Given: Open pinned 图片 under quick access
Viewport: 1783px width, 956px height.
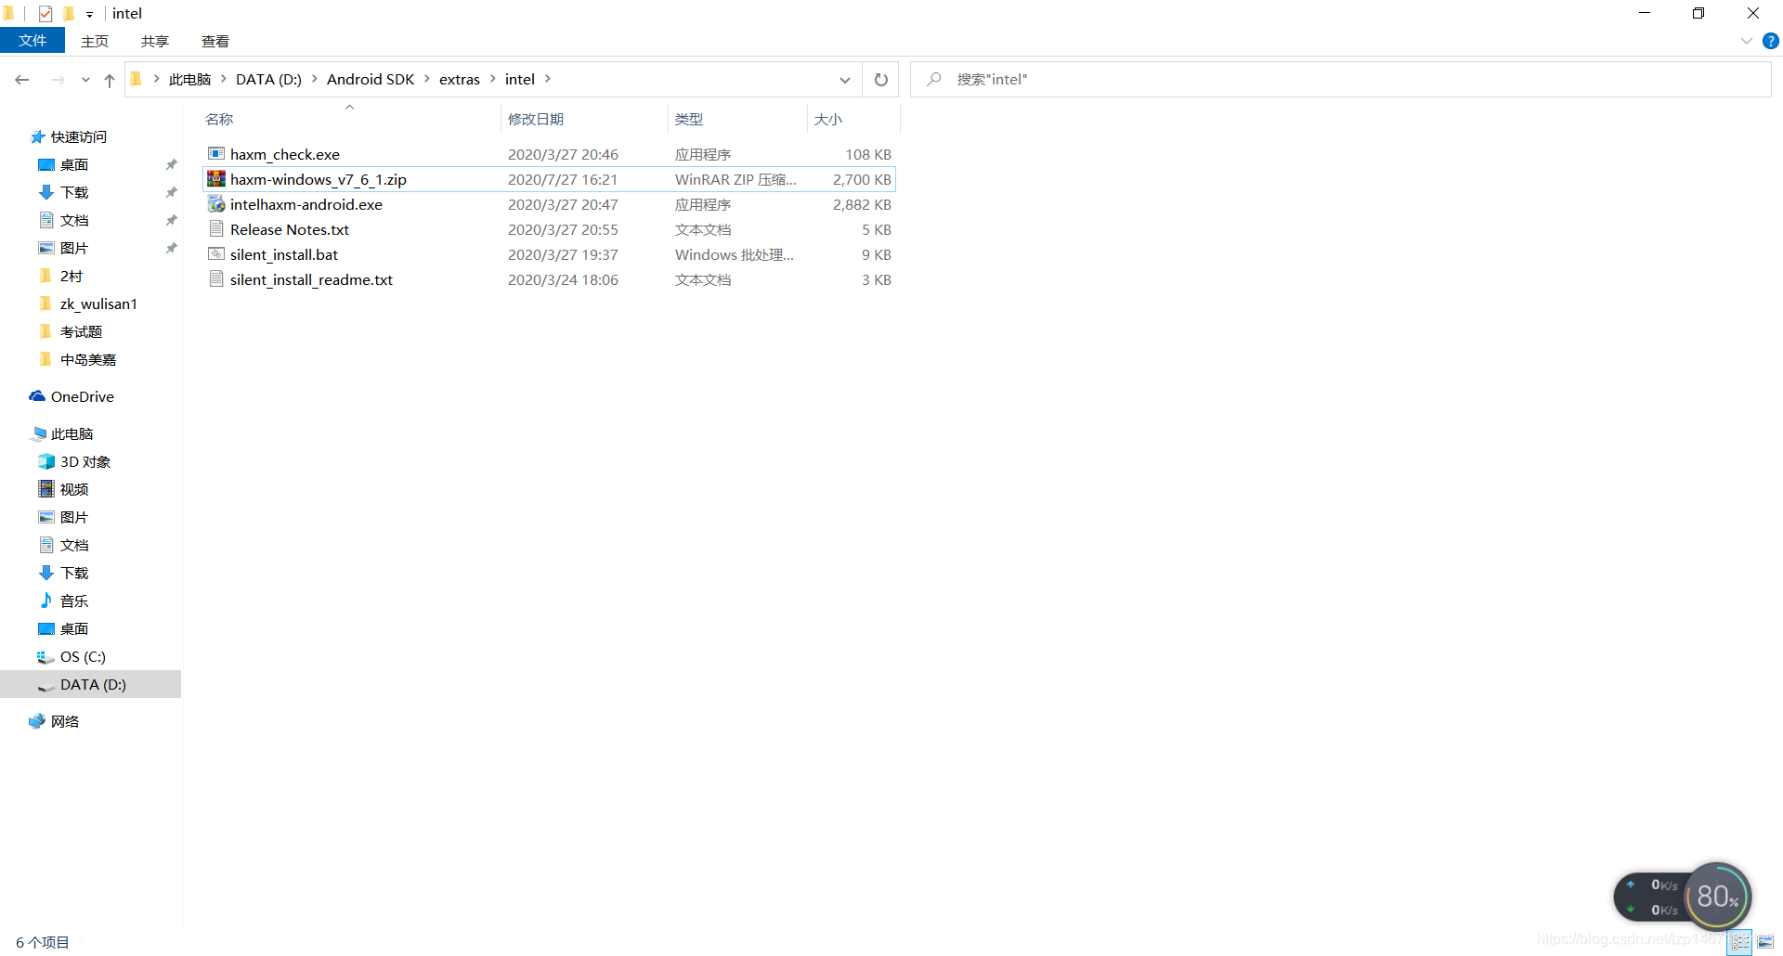Looking at the screenshot, I should pos(74,248).
